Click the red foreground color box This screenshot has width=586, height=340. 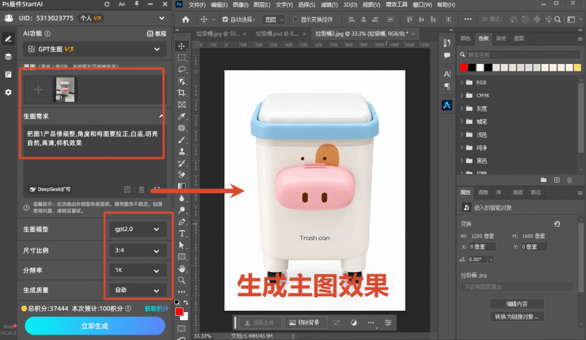coord(179,311)
